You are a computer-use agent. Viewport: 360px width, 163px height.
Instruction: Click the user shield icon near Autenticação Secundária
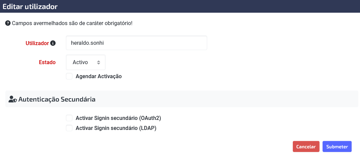click(x=13, y=99)
